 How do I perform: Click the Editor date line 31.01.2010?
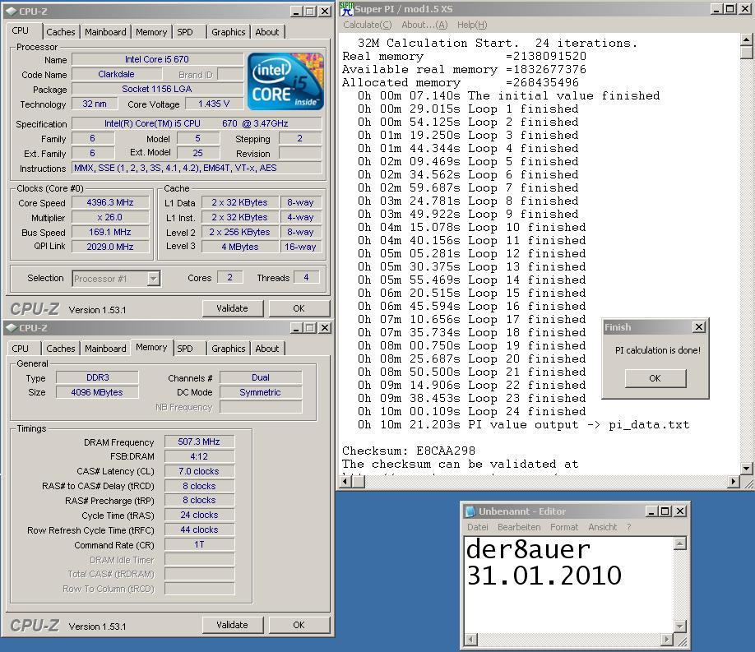(544, 576)
